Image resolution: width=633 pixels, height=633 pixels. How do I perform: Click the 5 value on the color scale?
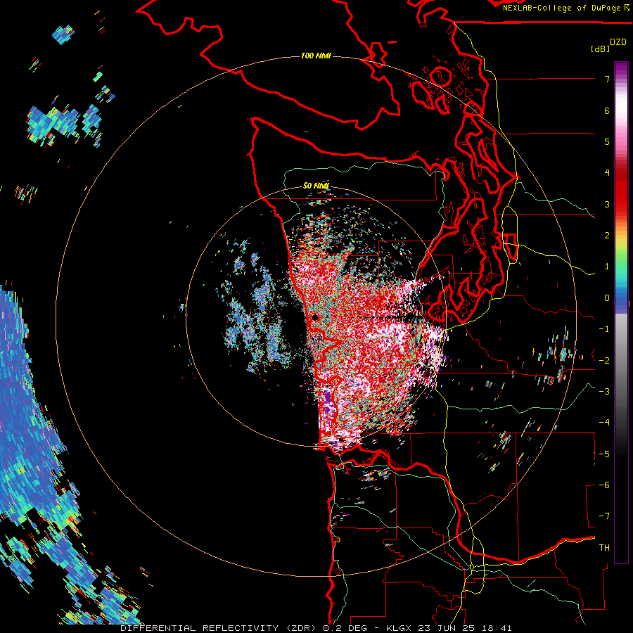point(607,141)
